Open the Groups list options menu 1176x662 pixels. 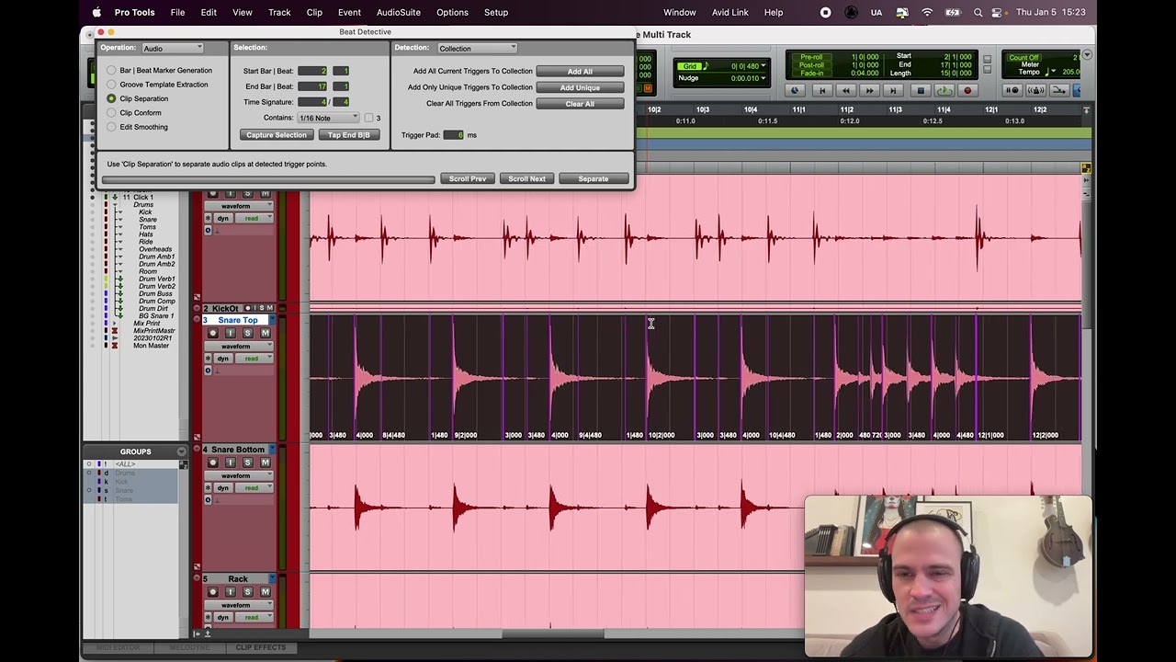tap(181, 451)
